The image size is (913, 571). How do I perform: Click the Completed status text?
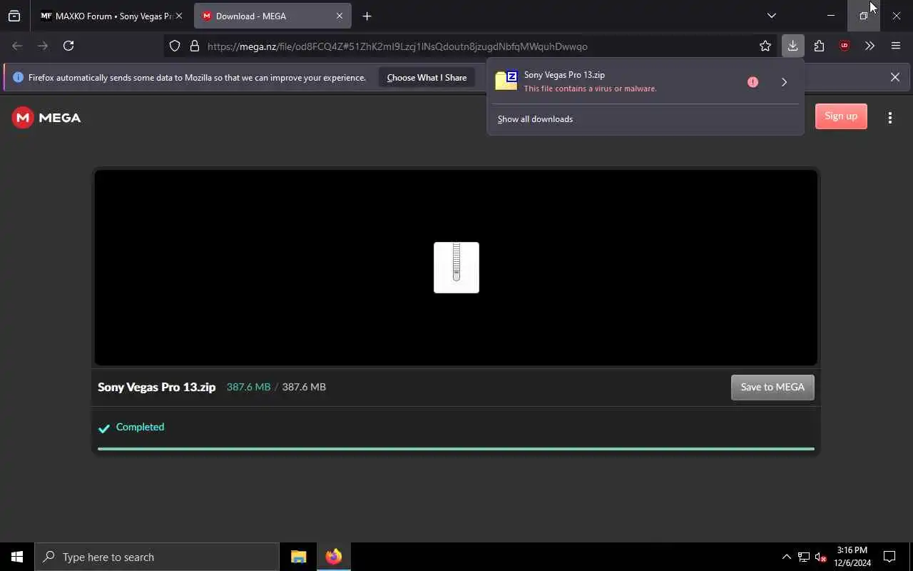tap(140, 427)
